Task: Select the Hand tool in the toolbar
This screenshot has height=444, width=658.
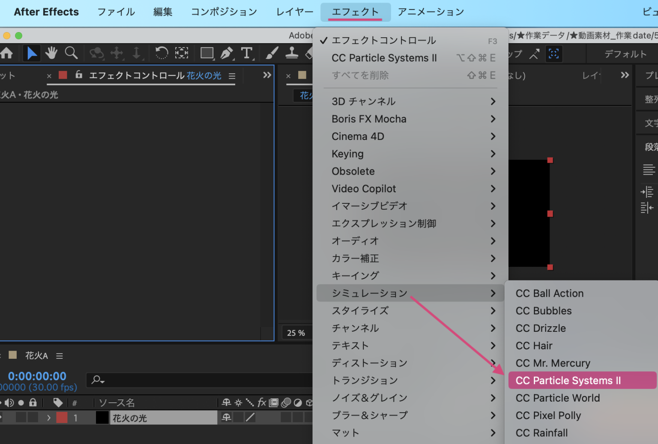Action: (51, 53)
